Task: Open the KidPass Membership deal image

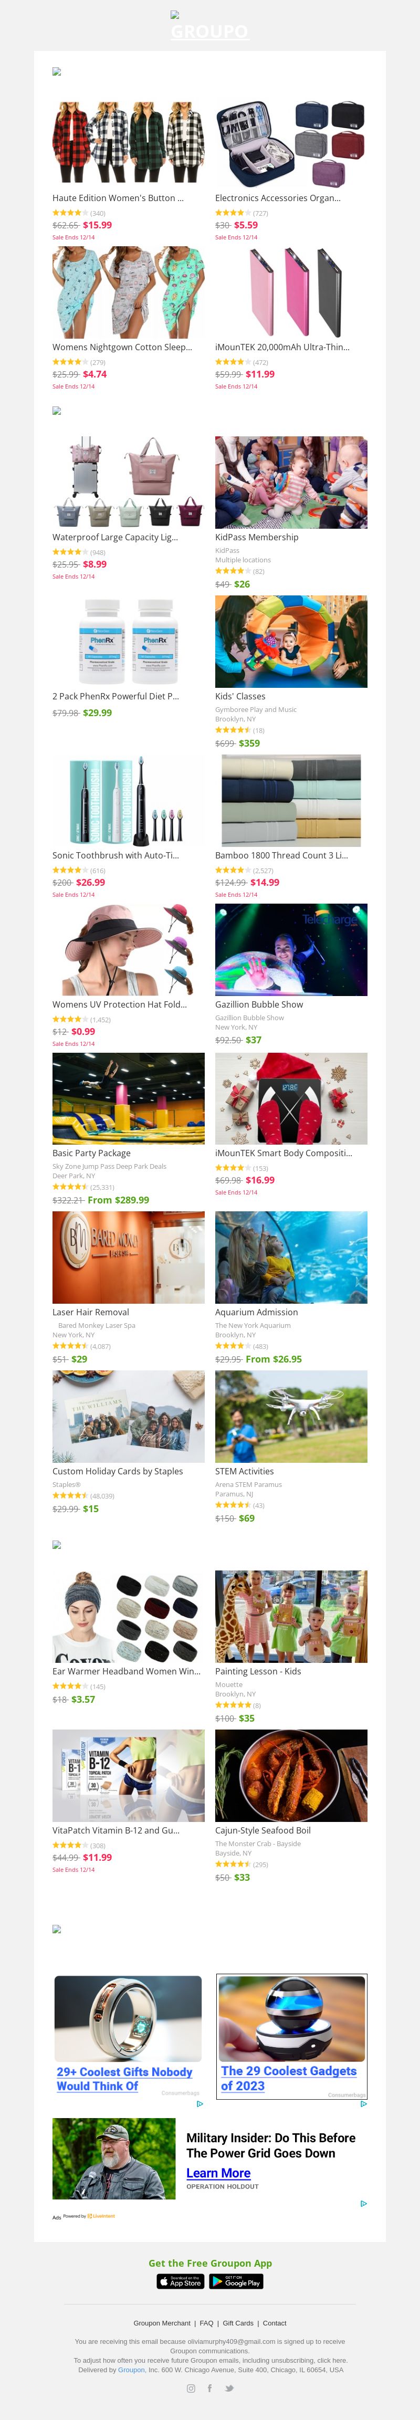Action: [291, 482]
